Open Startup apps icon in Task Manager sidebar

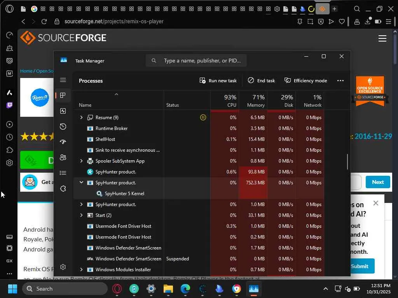click(x=63, y=142)
